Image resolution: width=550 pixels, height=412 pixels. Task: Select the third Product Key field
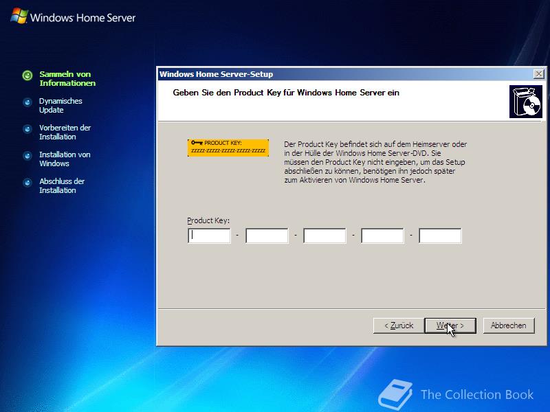[324, 236]
